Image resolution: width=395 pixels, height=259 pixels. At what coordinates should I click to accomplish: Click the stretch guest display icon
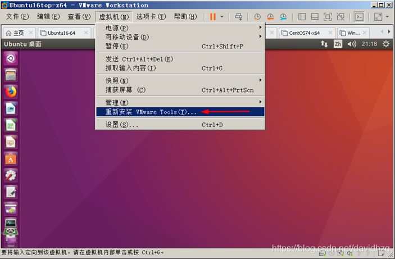(378, 17)
